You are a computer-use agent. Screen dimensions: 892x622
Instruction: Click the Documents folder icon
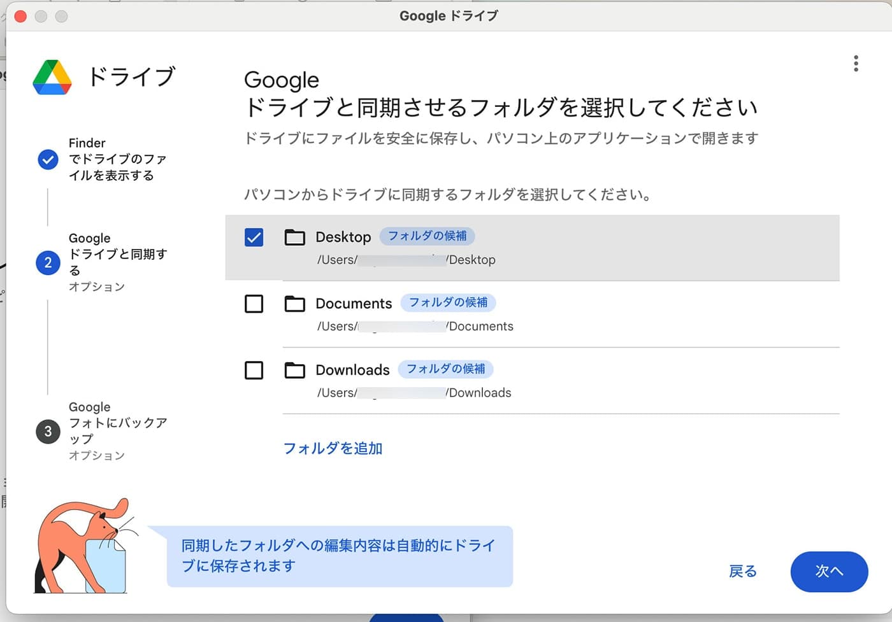(x=294, y=304)
